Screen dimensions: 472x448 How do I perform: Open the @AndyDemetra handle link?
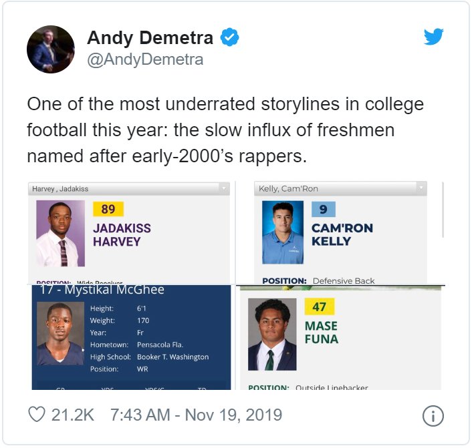(145, 59)
